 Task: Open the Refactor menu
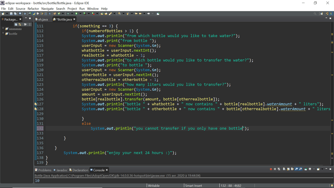33,9
